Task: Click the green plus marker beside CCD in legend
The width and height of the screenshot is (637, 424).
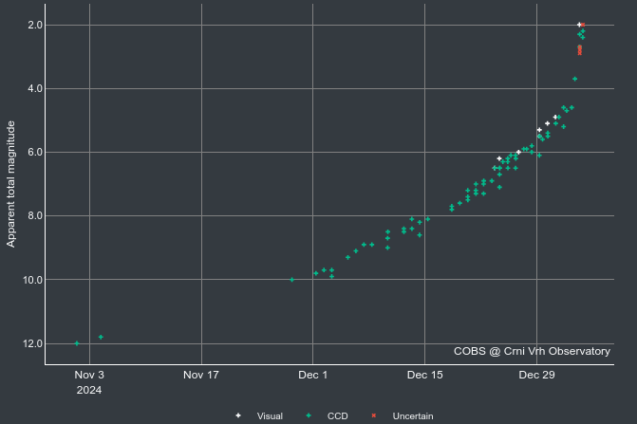Action: (308, 416)
